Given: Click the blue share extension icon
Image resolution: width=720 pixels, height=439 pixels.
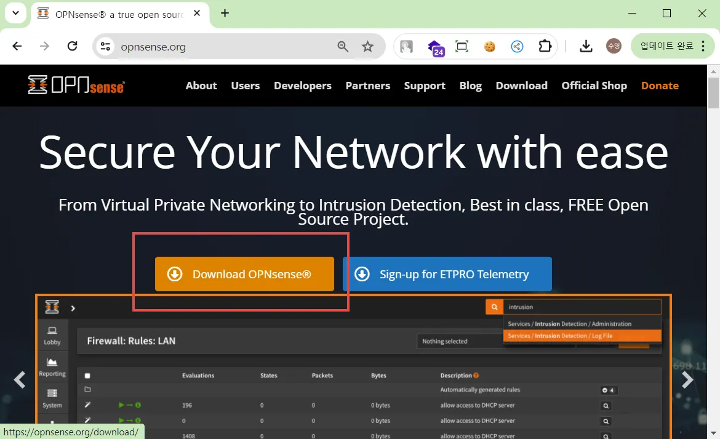Looking at the screenshot, I should pyautogui.click(x=517, y=46).
